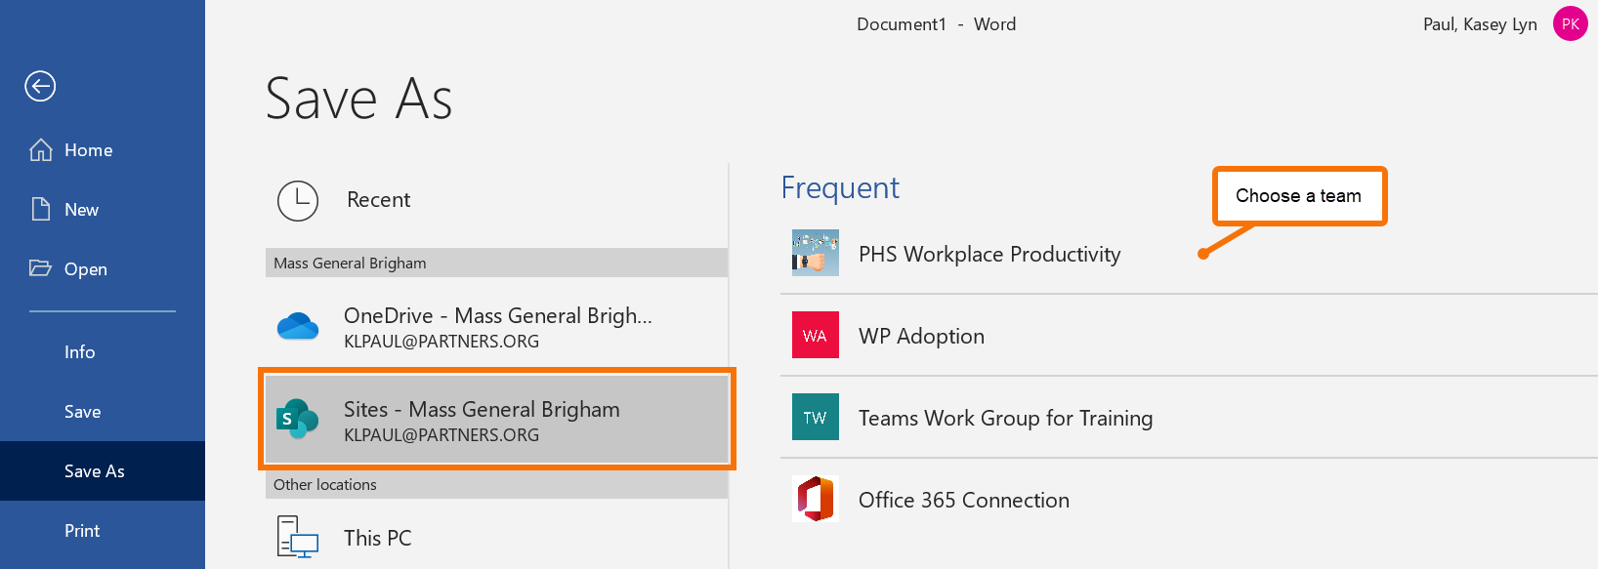Open the PK account avatar

pos(1571,24)
